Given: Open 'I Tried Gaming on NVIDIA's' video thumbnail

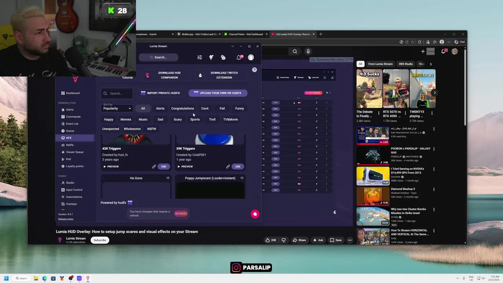Looking at the screenshot, I should [x=373, y=176].
